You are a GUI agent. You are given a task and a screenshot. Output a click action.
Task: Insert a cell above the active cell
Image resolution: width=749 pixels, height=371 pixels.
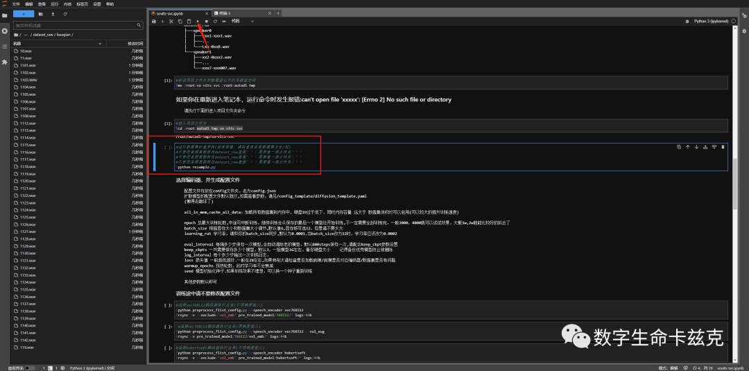(705, 147)
